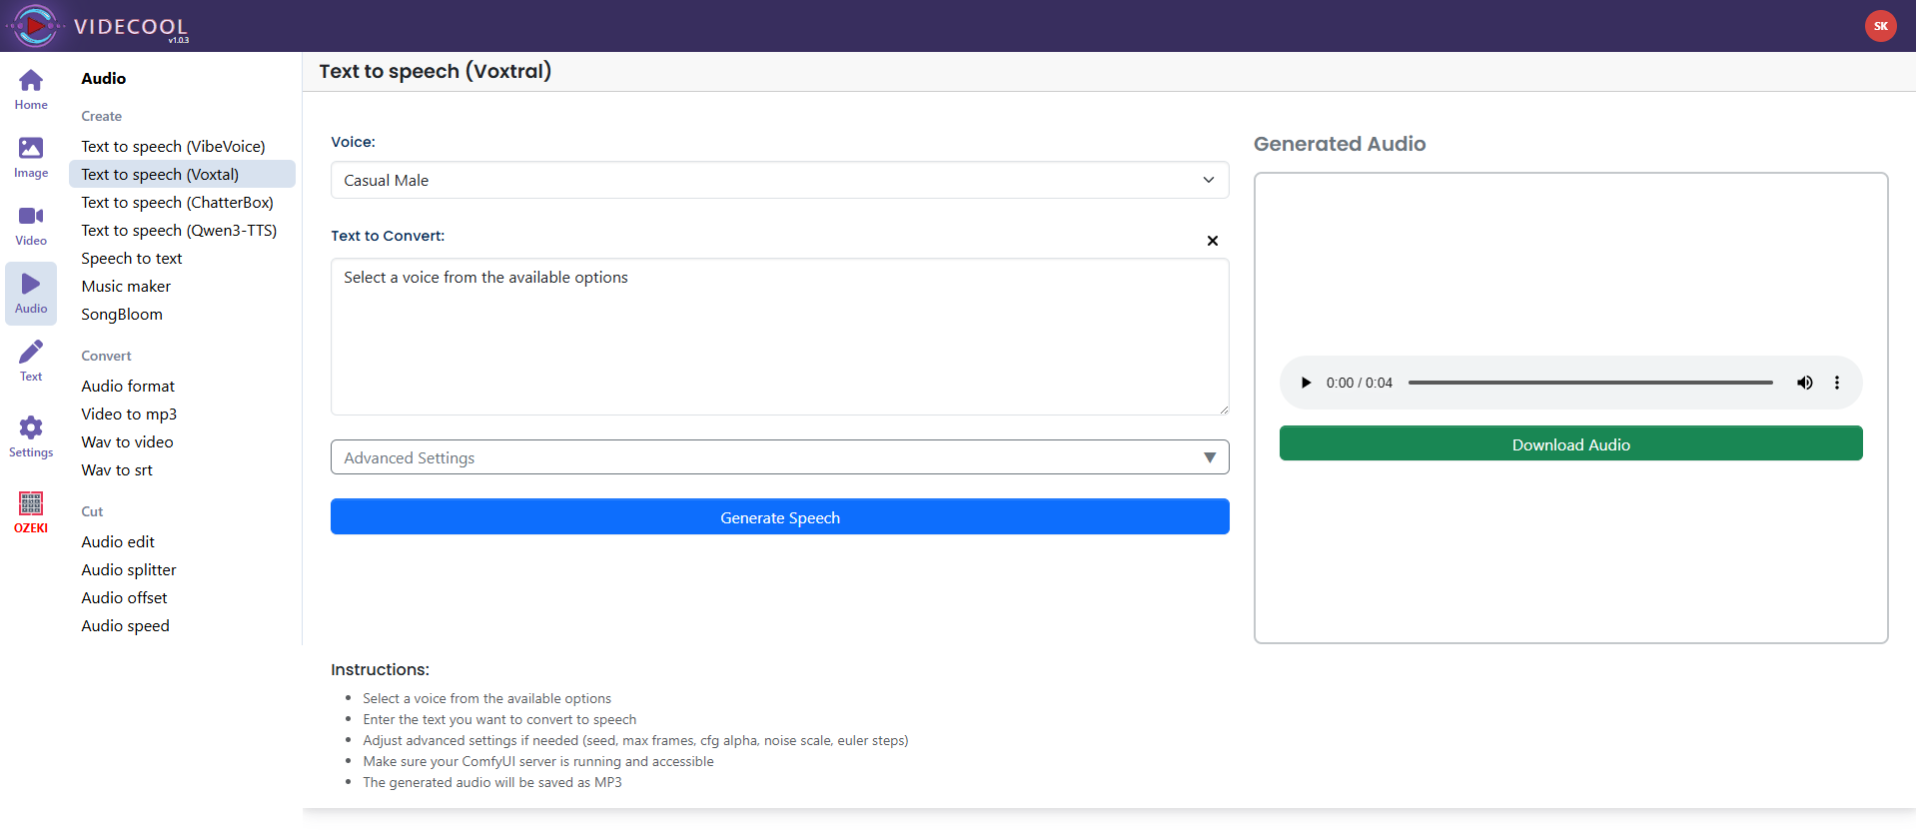Focus the Text to Convert textarea
This screenshot has width=1916, height=833.
[x=779, y=337]
